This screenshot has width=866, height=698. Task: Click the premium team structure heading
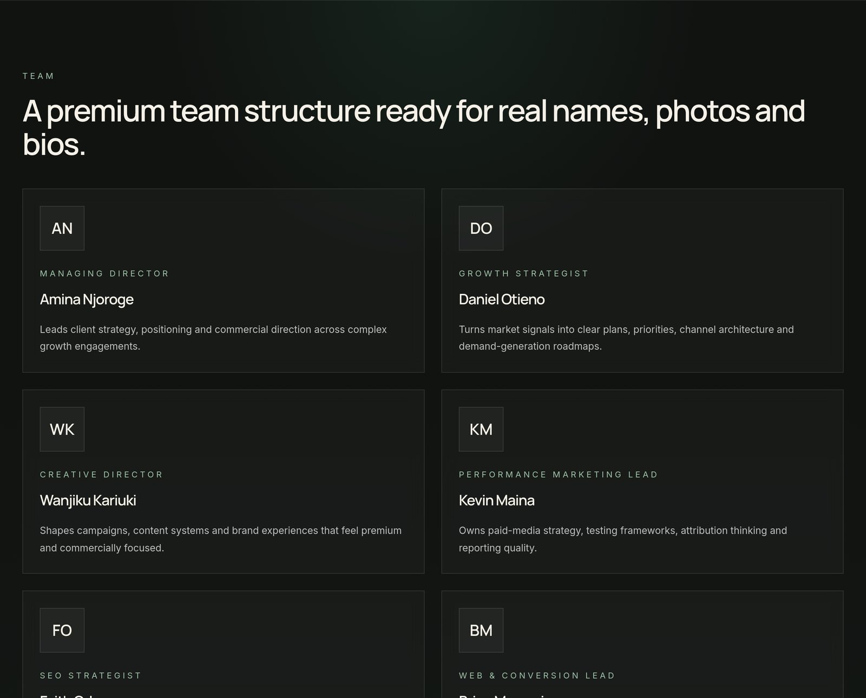[414, 128]
